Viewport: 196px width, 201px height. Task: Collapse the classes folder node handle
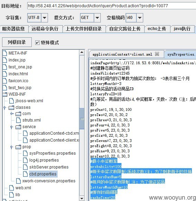coord(4,107)
